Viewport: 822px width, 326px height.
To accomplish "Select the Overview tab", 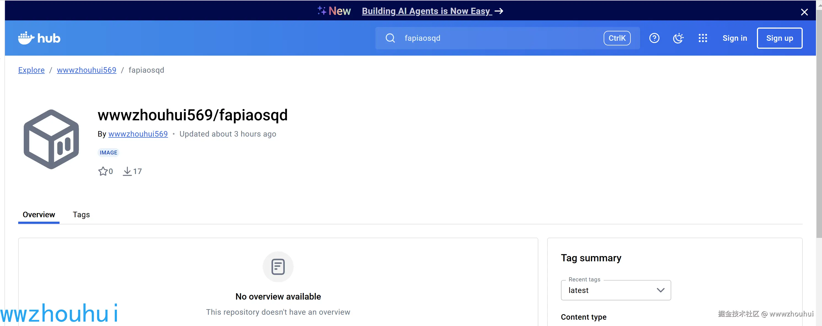I will point(39,215).
